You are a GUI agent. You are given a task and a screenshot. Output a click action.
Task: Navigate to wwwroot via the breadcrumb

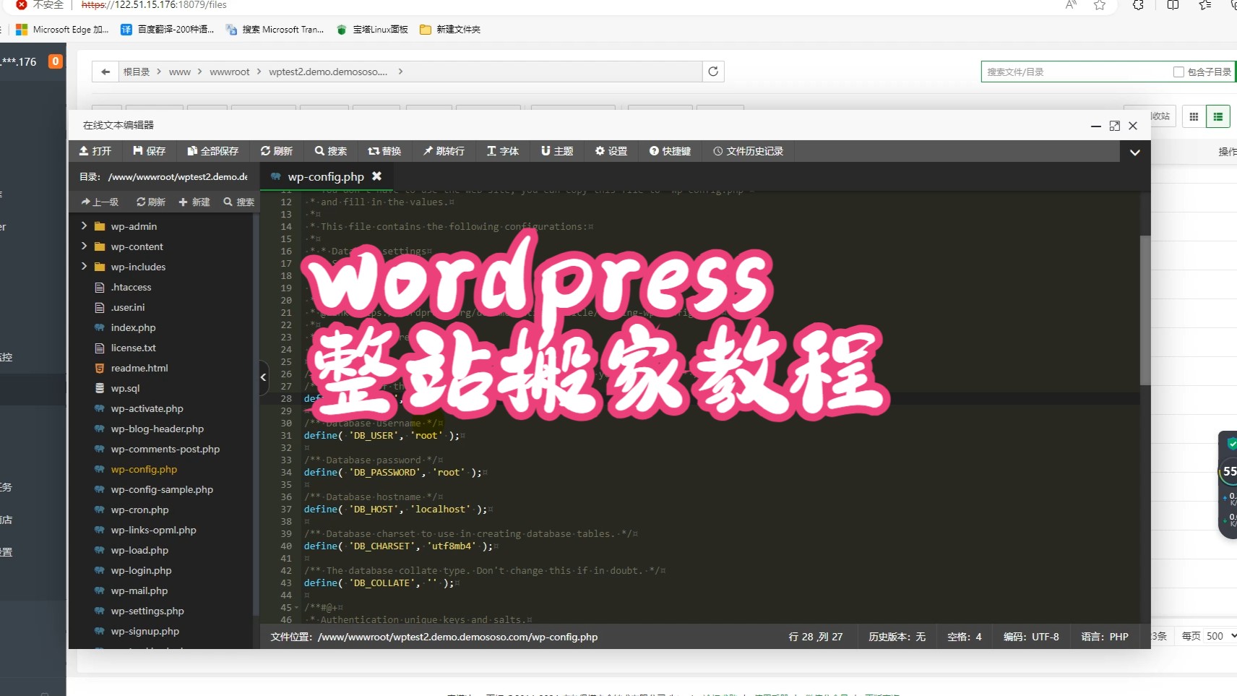229,71
